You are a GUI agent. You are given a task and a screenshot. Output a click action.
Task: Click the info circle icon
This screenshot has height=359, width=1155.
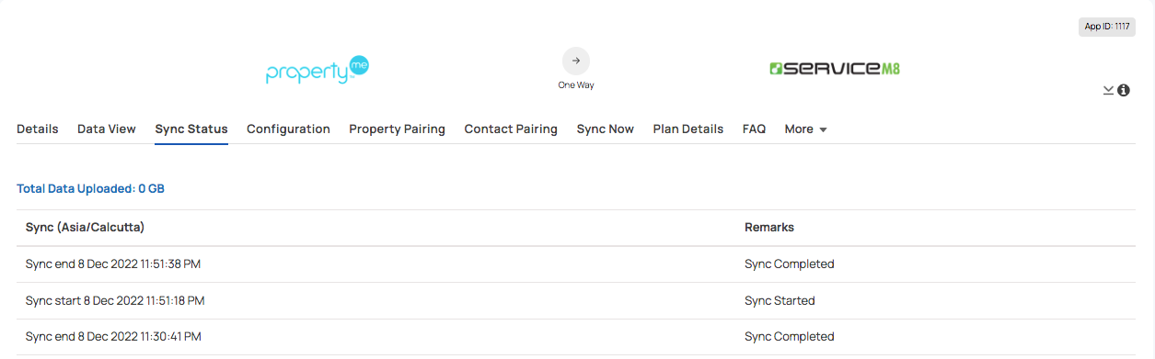coord(1124,90)
